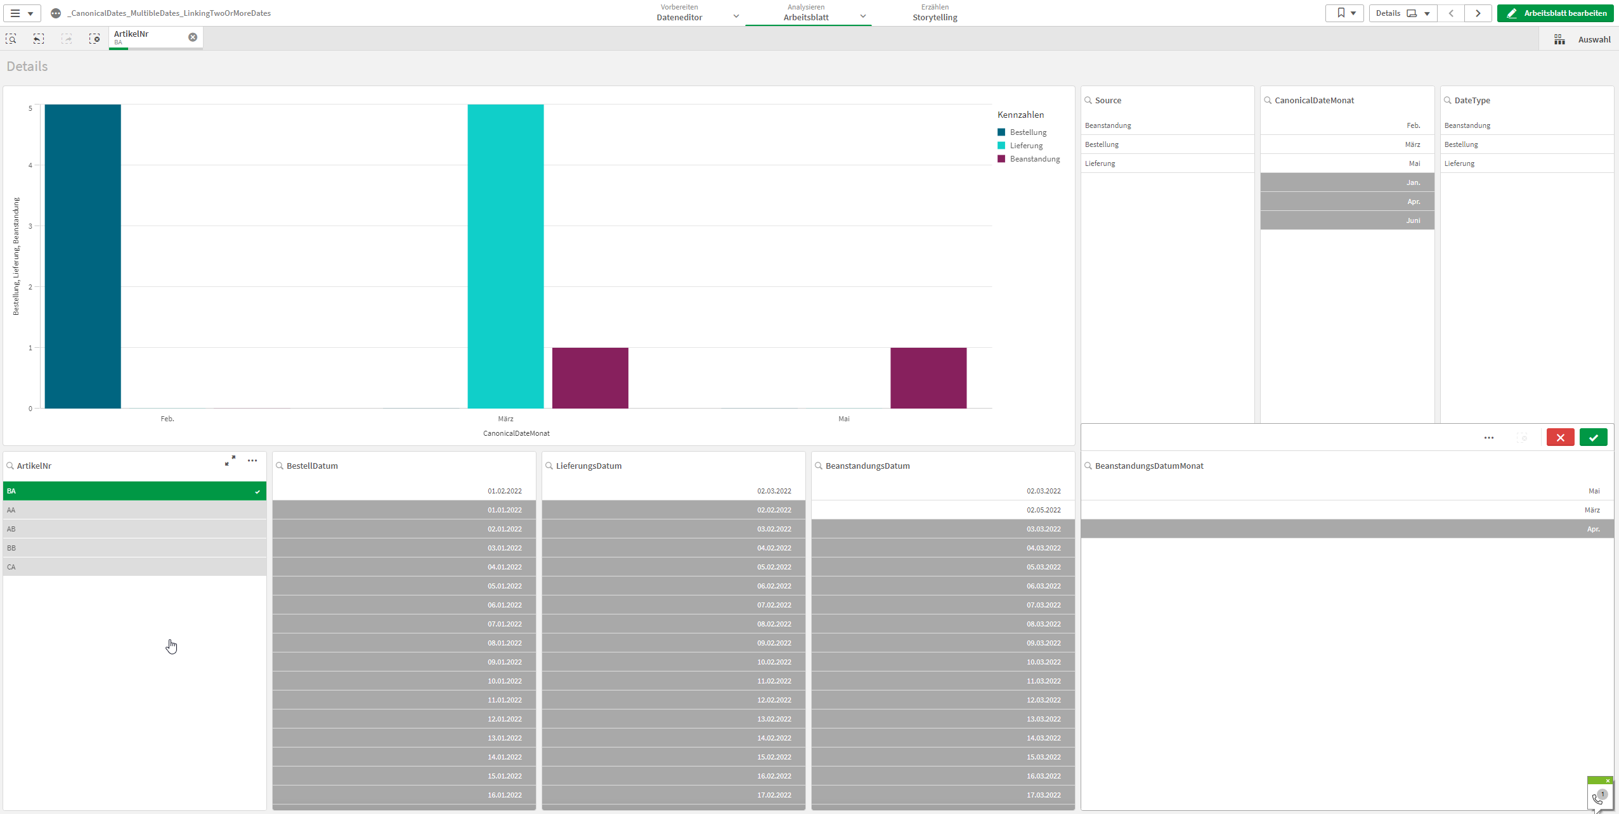Step back in selections
This screenshot has height=814, width=1619.
click(39, 39)
